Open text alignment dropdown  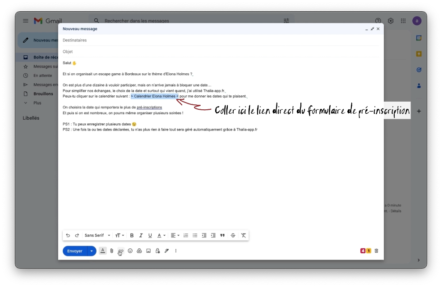[x=175, y=235]
